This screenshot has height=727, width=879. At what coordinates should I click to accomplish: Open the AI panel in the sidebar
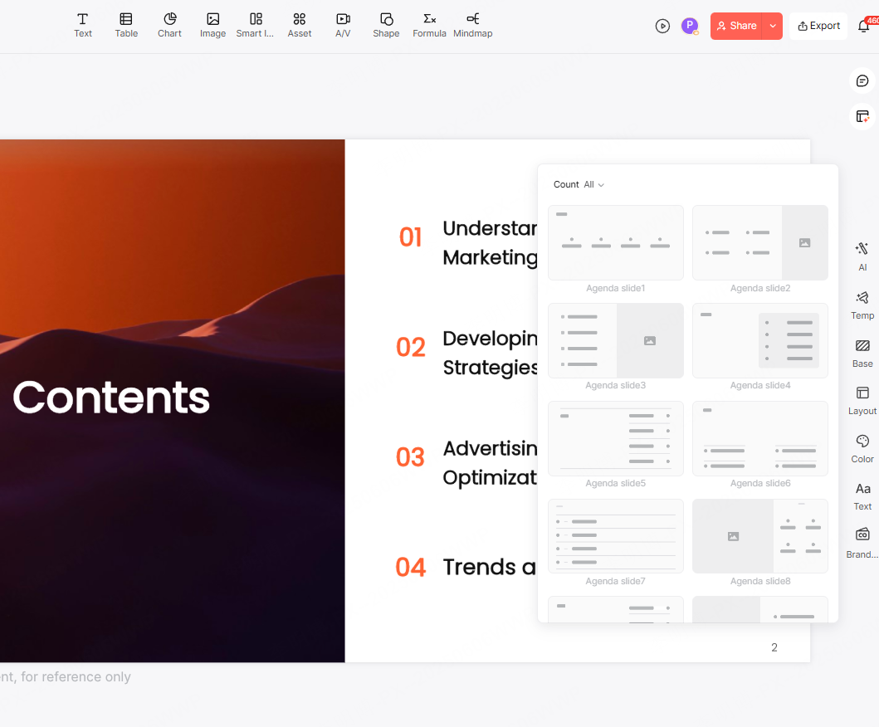coord(862,256)
